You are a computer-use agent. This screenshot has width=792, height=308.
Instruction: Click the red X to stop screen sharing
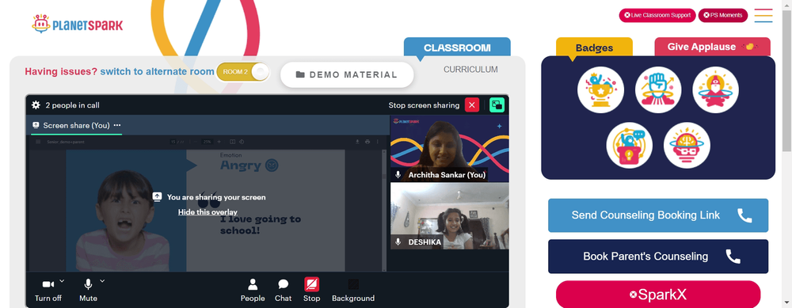click(472, 105)
